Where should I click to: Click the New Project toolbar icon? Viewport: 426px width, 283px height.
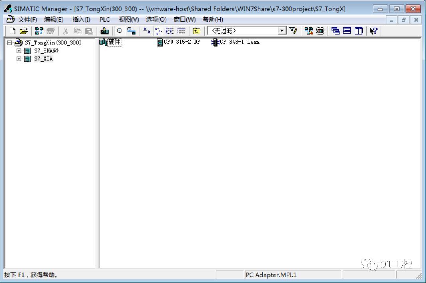pyautogui.click(x=12, y=31)
